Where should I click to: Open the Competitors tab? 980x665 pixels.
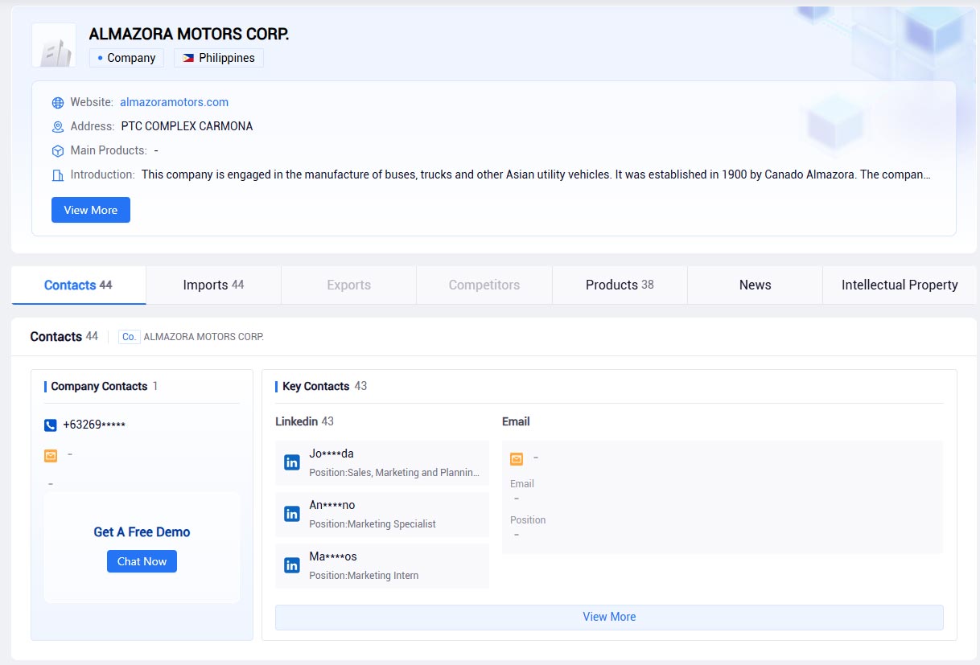(x=484, y=285)
